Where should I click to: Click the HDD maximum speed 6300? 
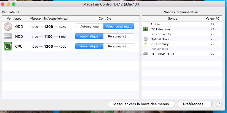(x=62, y=37)
